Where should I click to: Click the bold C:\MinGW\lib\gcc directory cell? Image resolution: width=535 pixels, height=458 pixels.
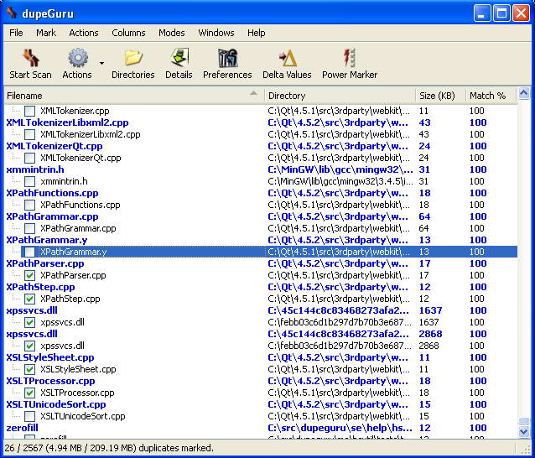(340, 169)
